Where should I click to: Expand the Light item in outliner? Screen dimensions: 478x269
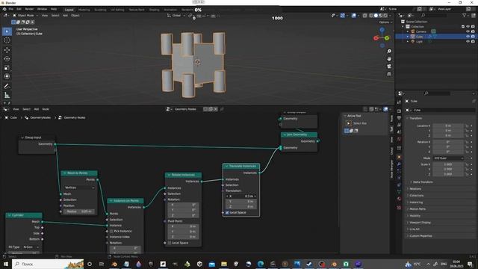coord(408,41)
